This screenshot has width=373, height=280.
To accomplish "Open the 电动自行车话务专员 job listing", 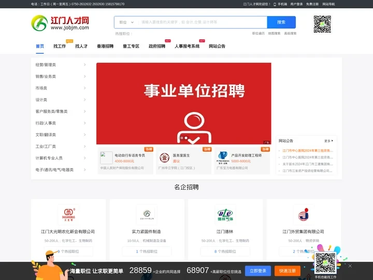I will [130, 156].
